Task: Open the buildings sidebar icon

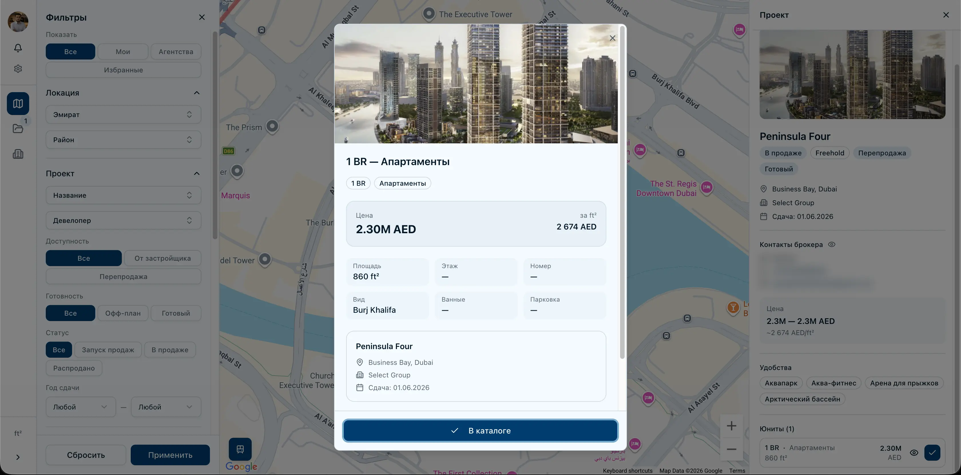Action: [18, 154]
